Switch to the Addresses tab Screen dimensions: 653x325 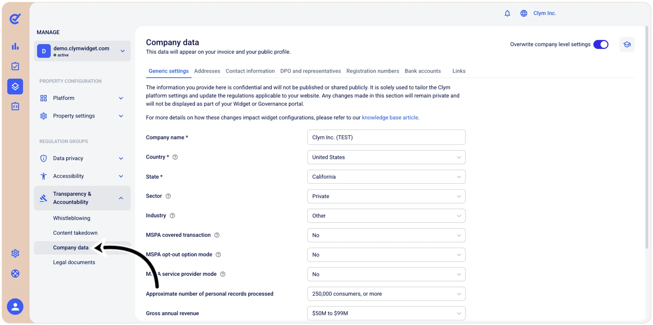coord(207,71)
